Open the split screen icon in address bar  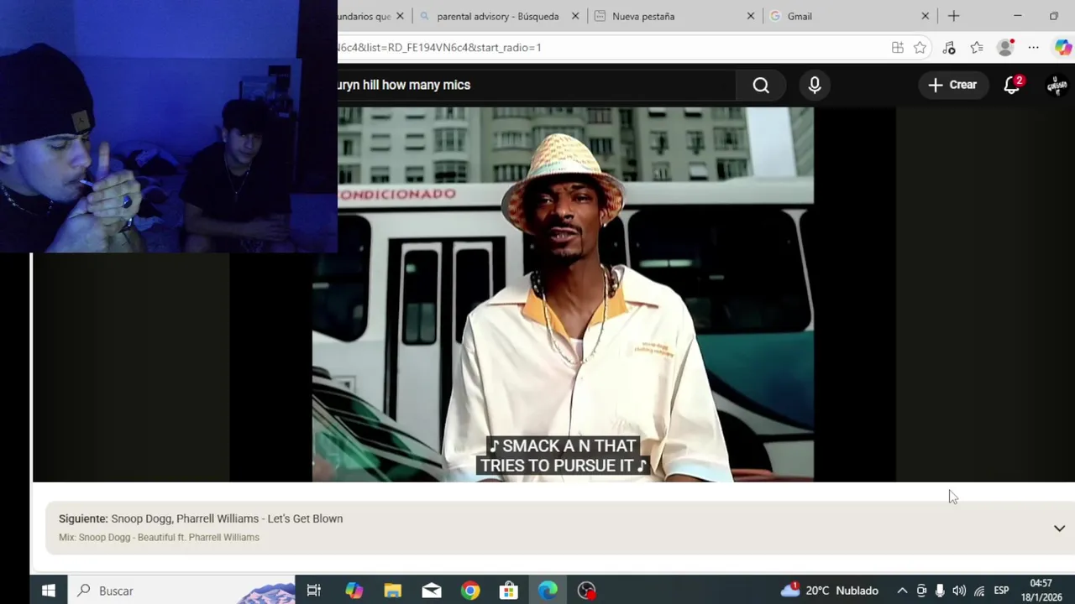pos(898,48)
